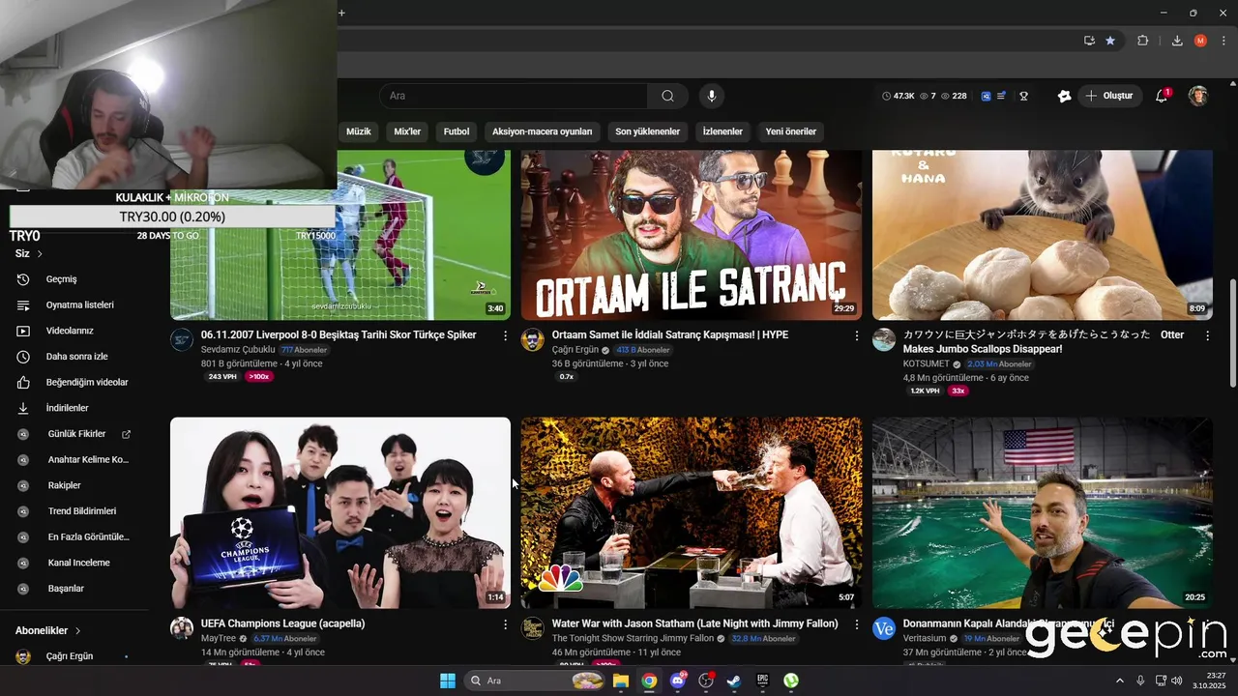Image resolution: width=1238 pixels, height=696 pixels.
Task: Click the vidIQ trophy icon
Action: (x=1023, y=96)
